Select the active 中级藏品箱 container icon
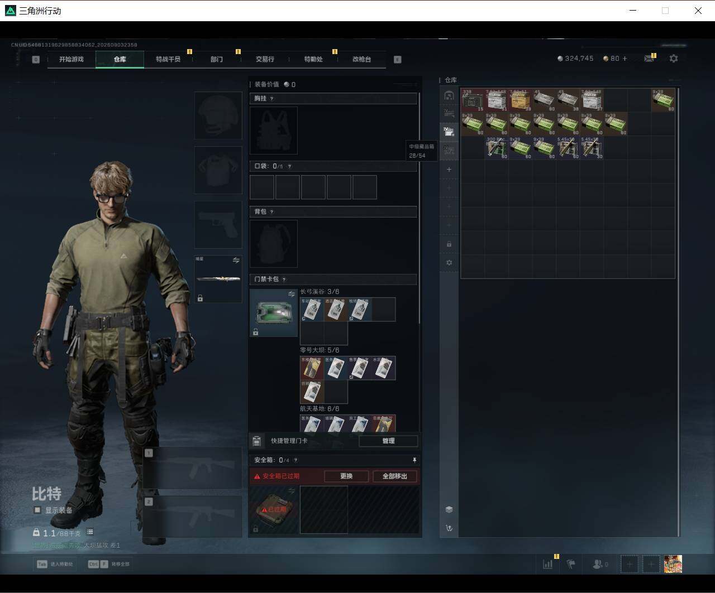Viewport: 715px width, 593px height. pyautogui.click(x=449, y=132)
